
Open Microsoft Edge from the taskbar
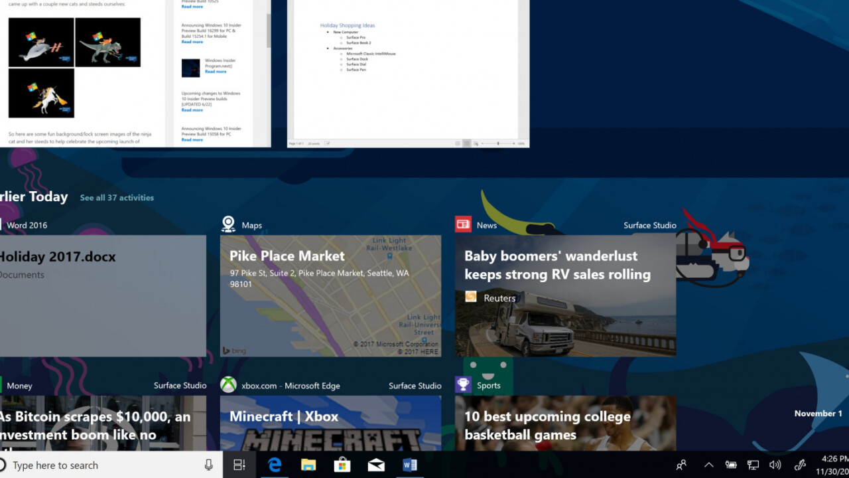tap(275, 465)
